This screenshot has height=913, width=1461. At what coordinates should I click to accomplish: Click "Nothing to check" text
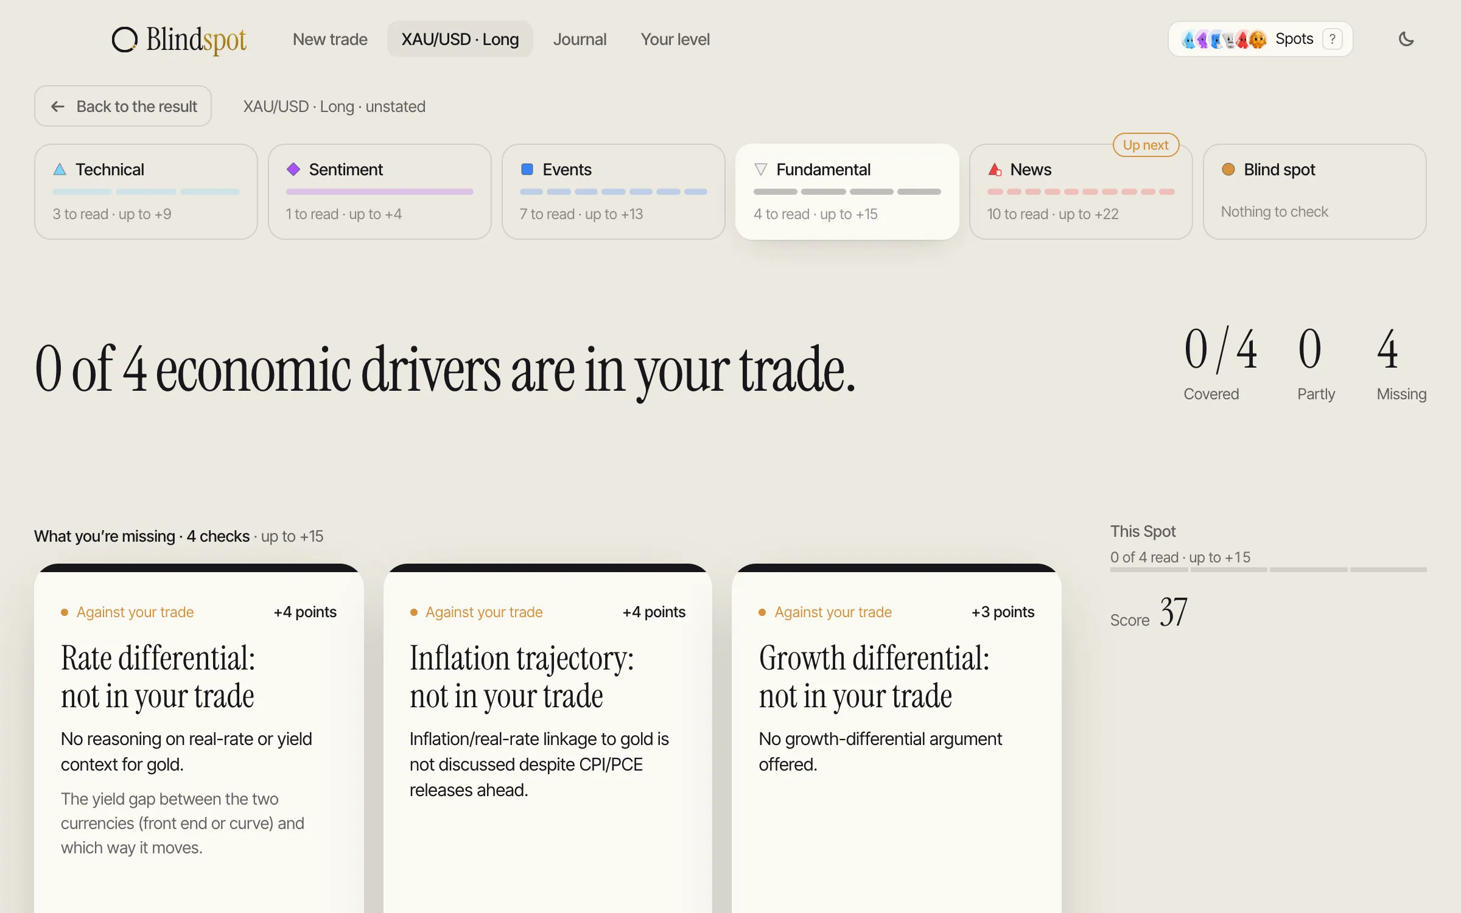pos(1275,212)
